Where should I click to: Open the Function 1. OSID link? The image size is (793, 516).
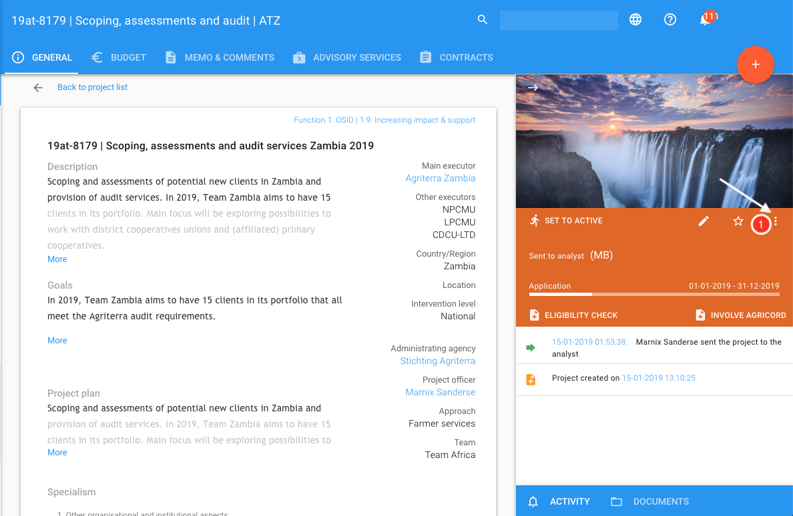384,120
